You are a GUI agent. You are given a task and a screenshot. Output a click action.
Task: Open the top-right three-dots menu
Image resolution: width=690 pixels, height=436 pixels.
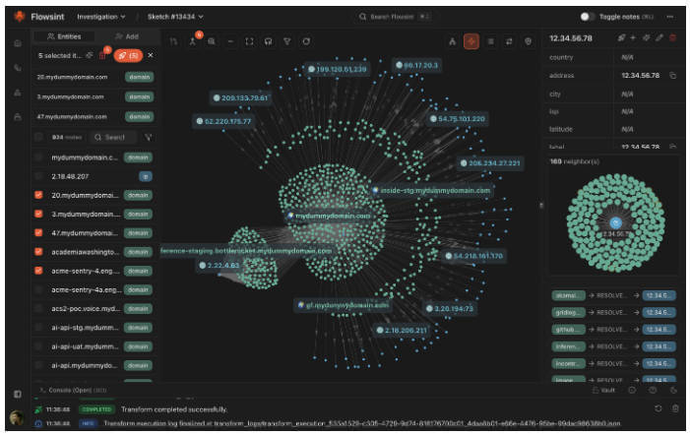[x=669, y=17]
